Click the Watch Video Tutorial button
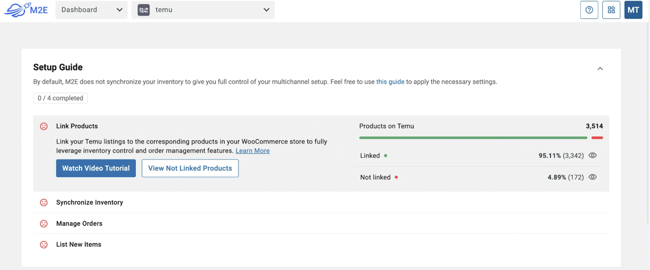Image resolution: width=650 pixels, height=270 pixels. click(x=96, y=168)
